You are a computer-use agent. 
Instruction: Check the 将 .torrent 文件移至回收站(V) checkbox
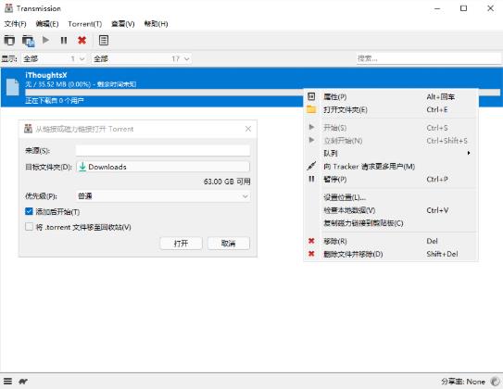tap(29, 227)
